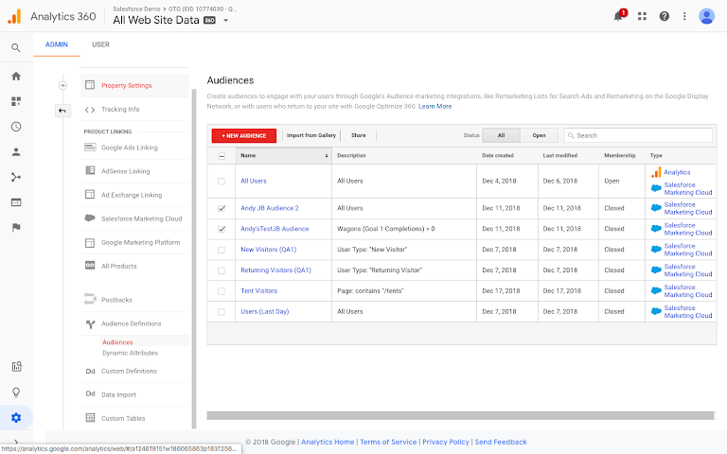This screenshot has width=727, height=454.
Task: Open the Tent Visitors audience link
Action: 258,291
